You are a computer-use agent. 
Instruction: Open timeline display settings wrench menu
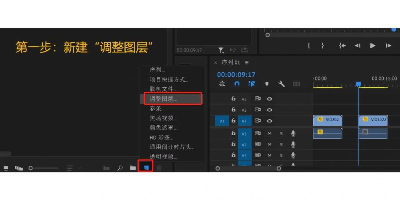click(x=282, y=84)
